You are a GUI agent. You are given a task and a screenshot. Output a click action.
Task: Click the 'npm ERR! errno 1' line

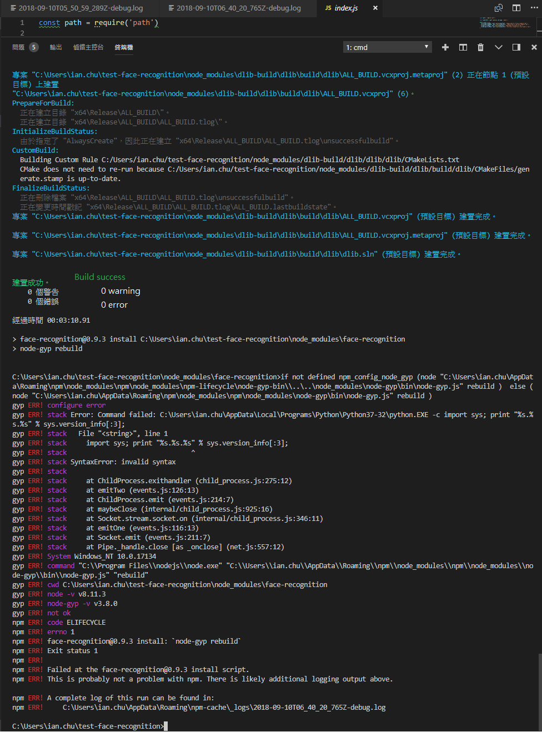(x=43, y=631)
